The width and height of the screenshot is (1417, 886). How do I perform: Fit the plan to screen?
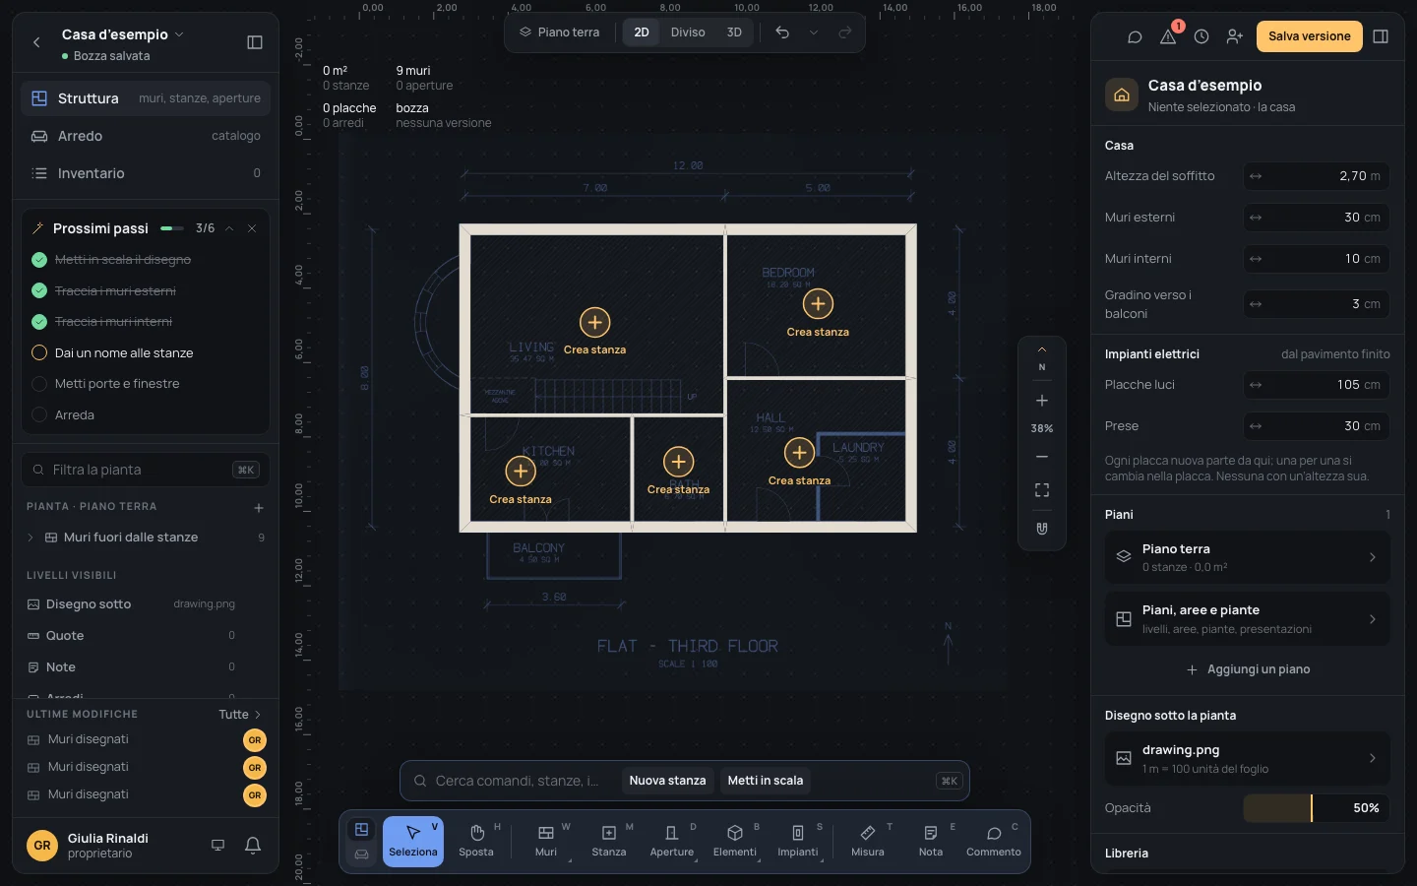pyautogui.click(x=1042, y=490)
